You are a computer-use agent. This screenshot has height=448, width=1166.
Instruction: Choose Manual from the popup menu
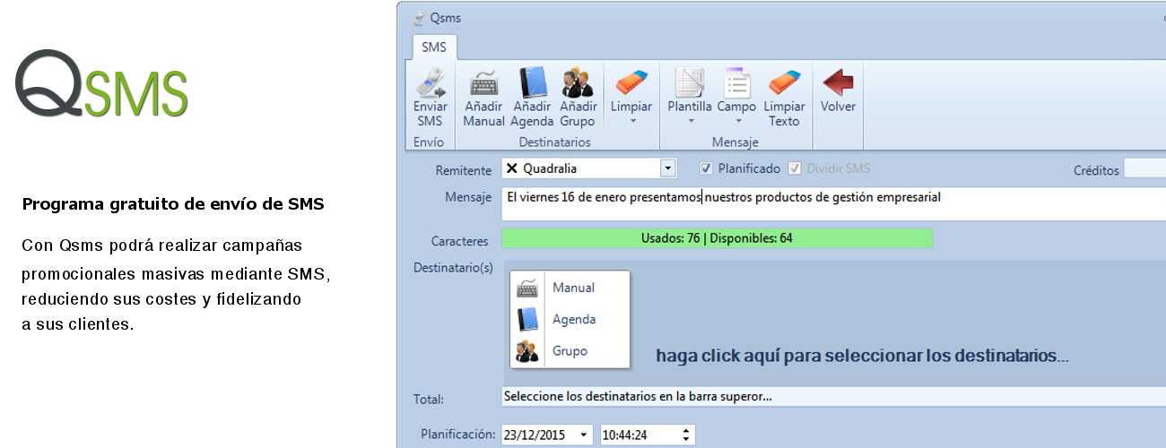click(573, 288)
